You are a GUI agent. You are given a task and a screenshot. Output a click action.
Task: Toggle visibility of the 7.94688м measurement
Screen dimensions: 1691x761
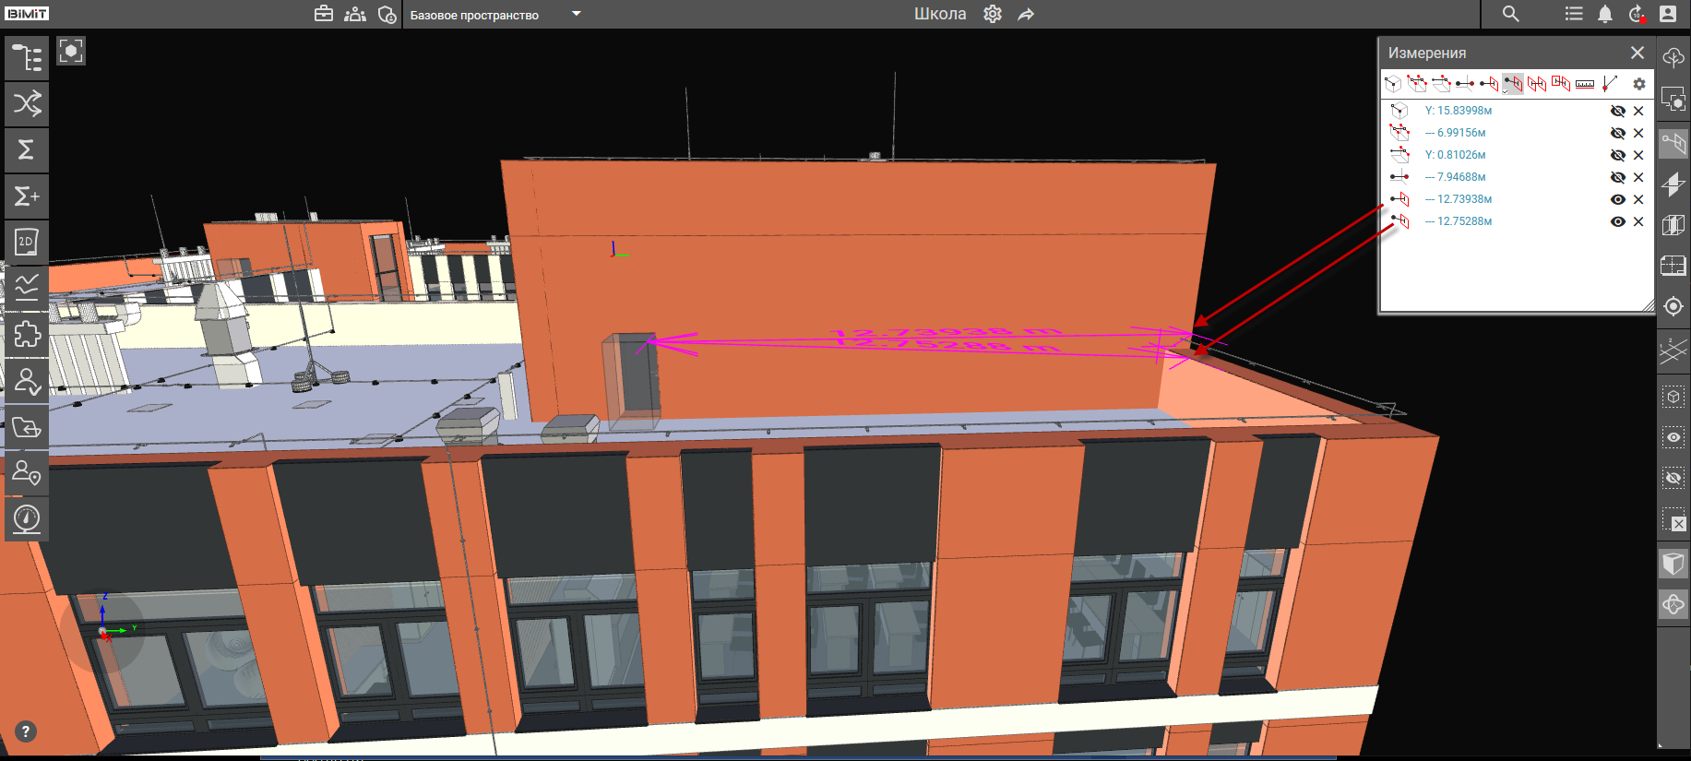point(1617,177)
